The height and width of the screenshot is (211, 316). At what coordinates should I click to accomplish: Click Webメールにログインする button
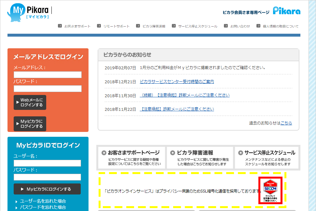[x=30, y=102]
